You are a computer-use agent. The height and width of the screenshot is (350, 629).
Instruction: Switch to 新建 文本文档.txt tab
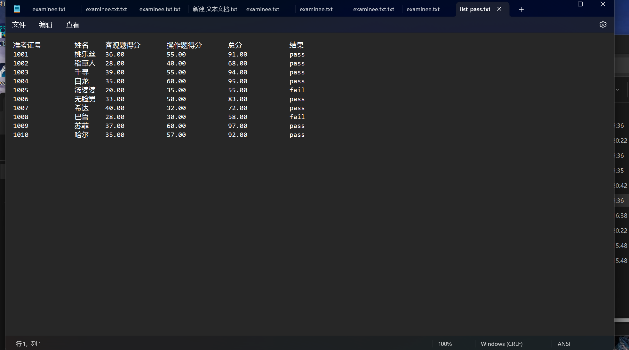click(215, 9)
